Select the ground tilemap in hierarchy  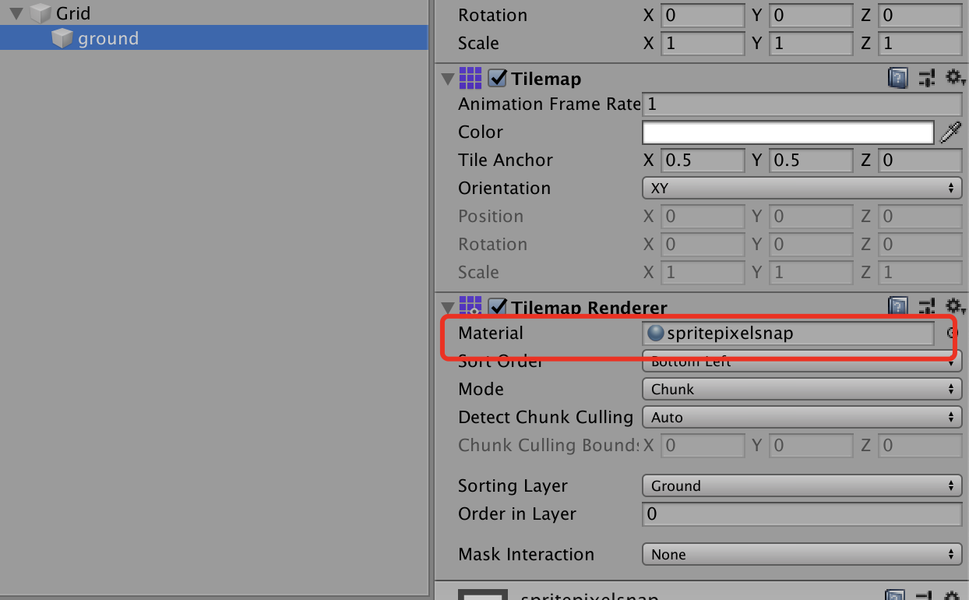(x=107, y=37)
